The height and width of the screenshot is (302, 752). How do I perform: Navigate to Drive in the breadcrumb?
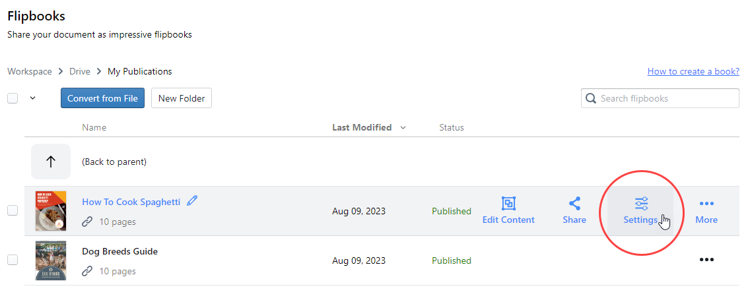coord(79,71)
